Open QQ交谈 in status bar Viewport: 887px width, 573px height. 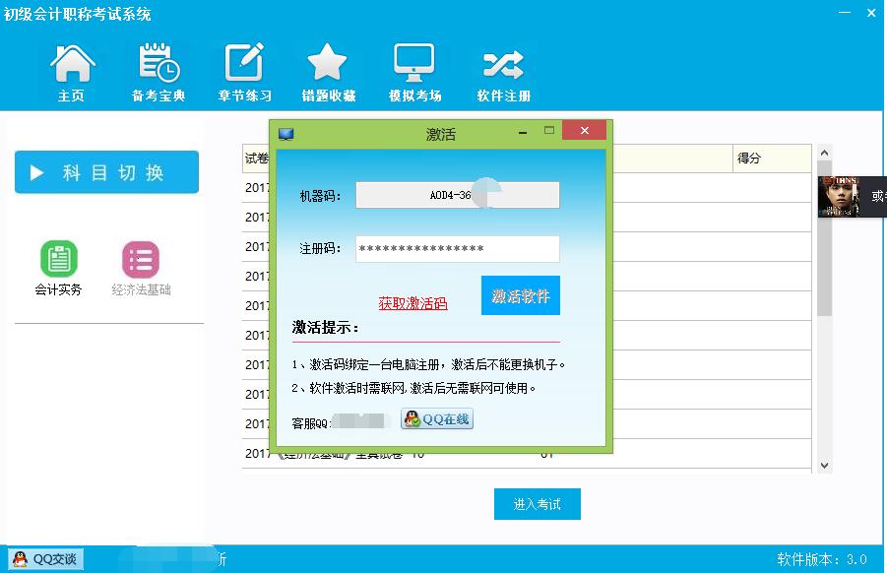tap(44, 558)
